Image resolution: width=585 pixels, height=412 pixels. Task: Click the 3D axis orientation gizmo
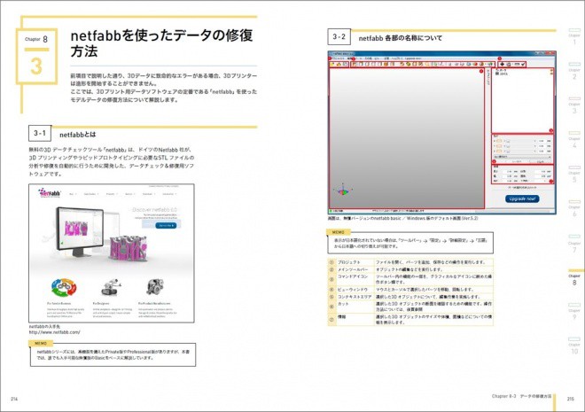(x=343, y=190)
